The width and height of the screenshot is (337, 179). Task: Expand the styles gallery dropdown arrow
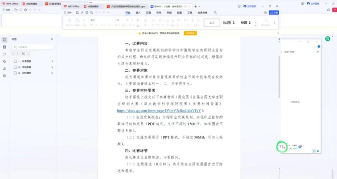click(256, 23)
